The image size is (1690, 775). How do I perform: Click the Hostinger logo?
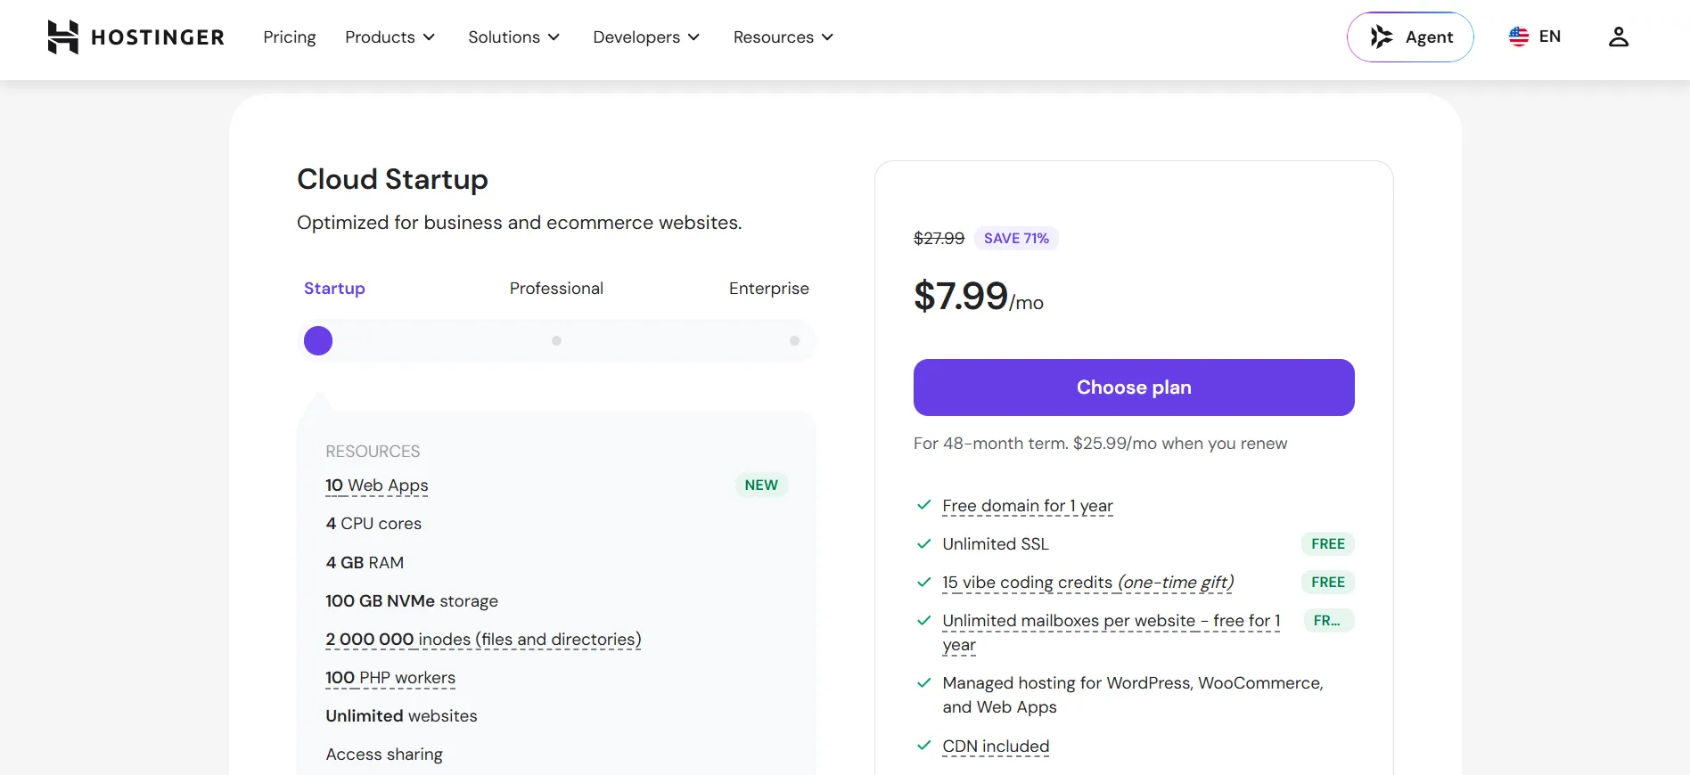[135, 37]
